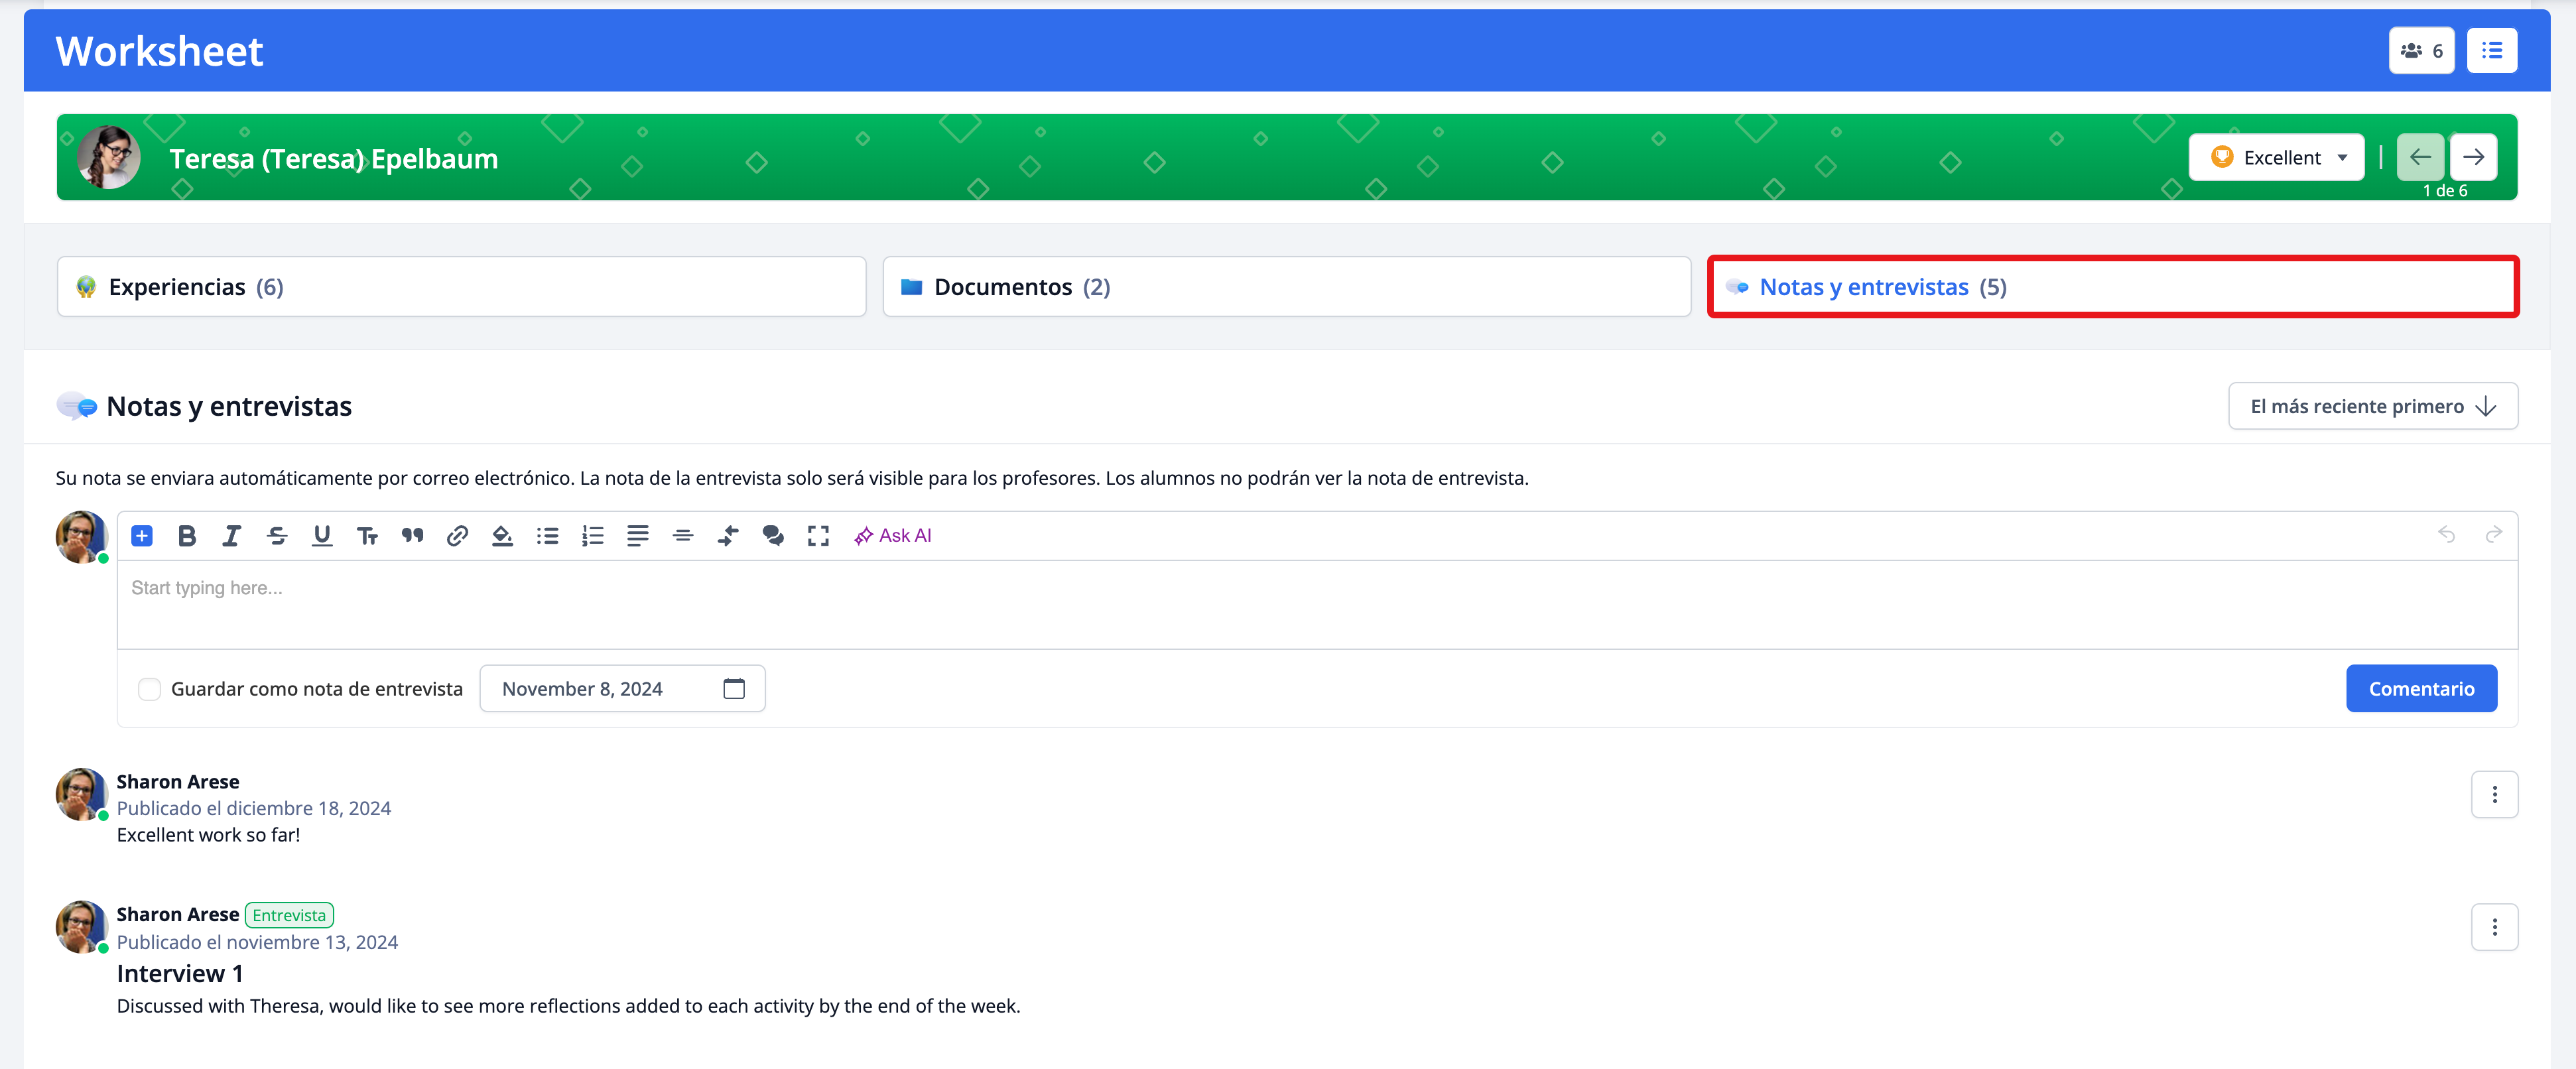Open options menu for Interview 1 note
The height and width of the screenshot is (1069, 2576).
pyautogui.click(x=2494, y=928)
